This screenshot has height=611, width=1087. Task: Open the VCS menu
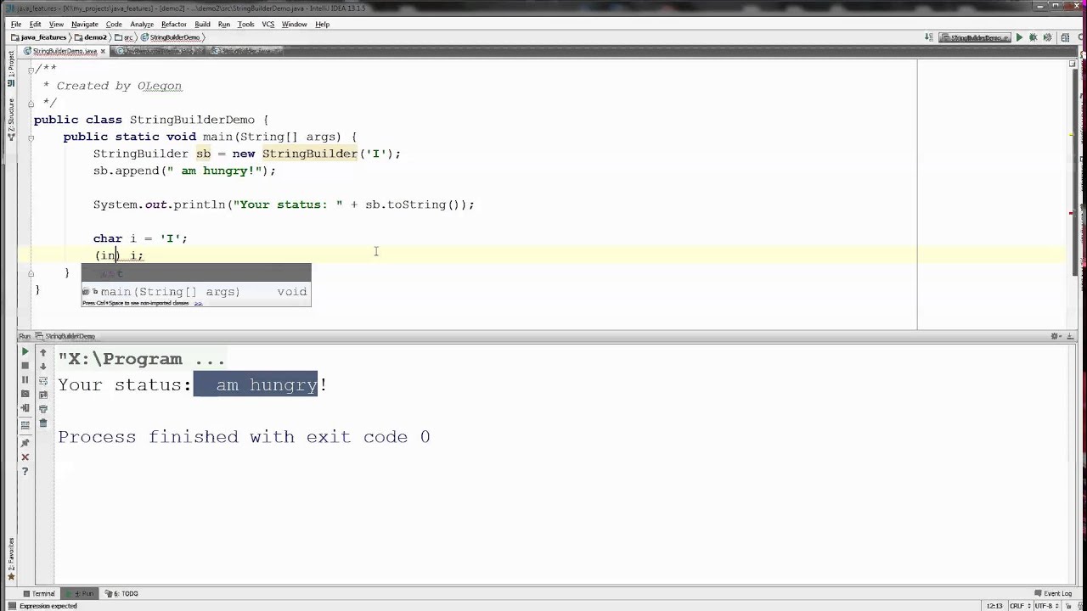pos(268,24)
